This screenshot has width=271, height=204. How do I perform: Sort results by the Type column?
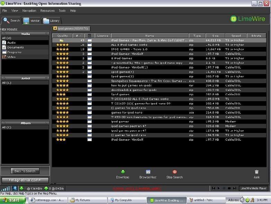tap(197, 36)
